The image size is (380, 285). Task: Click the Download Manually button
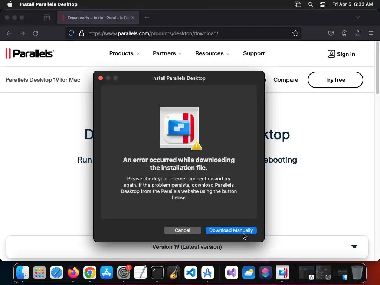[x=231, y=230]
